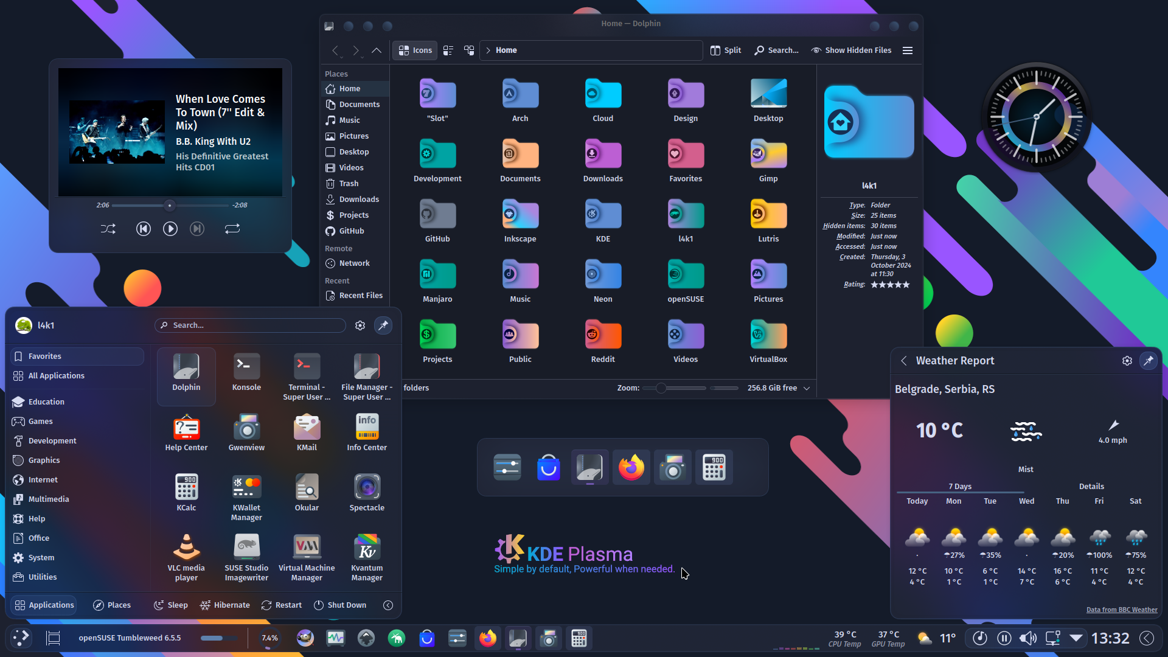The height and width of the screenshot is (657, 1168).
Task: Open Dolphin hamburger menu
Action: pos(908,50)
